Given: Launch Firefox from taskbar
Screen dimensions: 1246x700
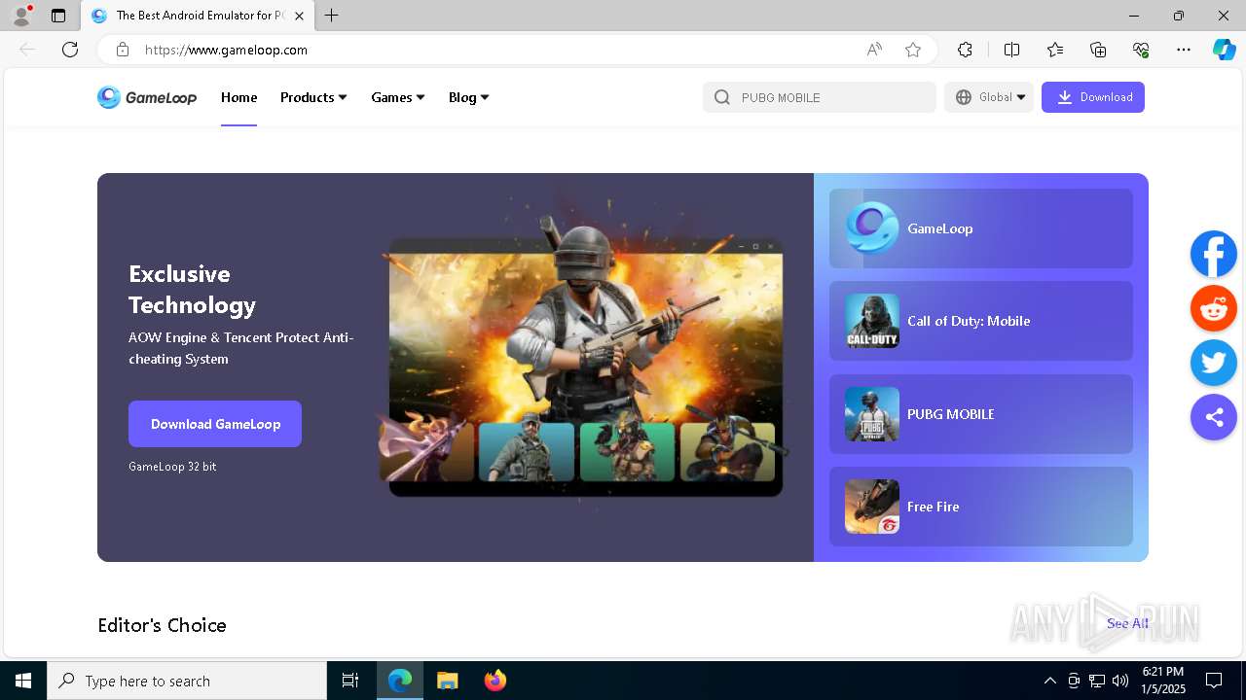Looking at the screenshot, I should click(495, 681).
